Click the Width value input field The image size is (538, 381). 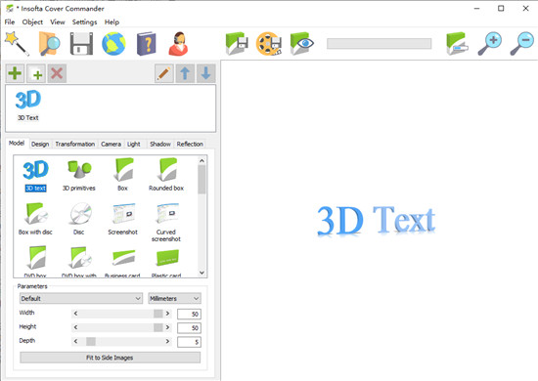coord(189,314)
